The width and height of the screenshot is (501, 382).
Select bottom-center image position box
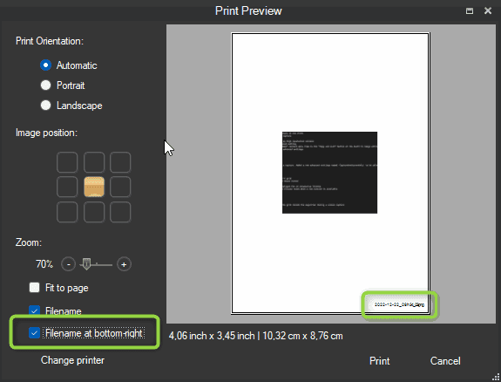(94, 212)
